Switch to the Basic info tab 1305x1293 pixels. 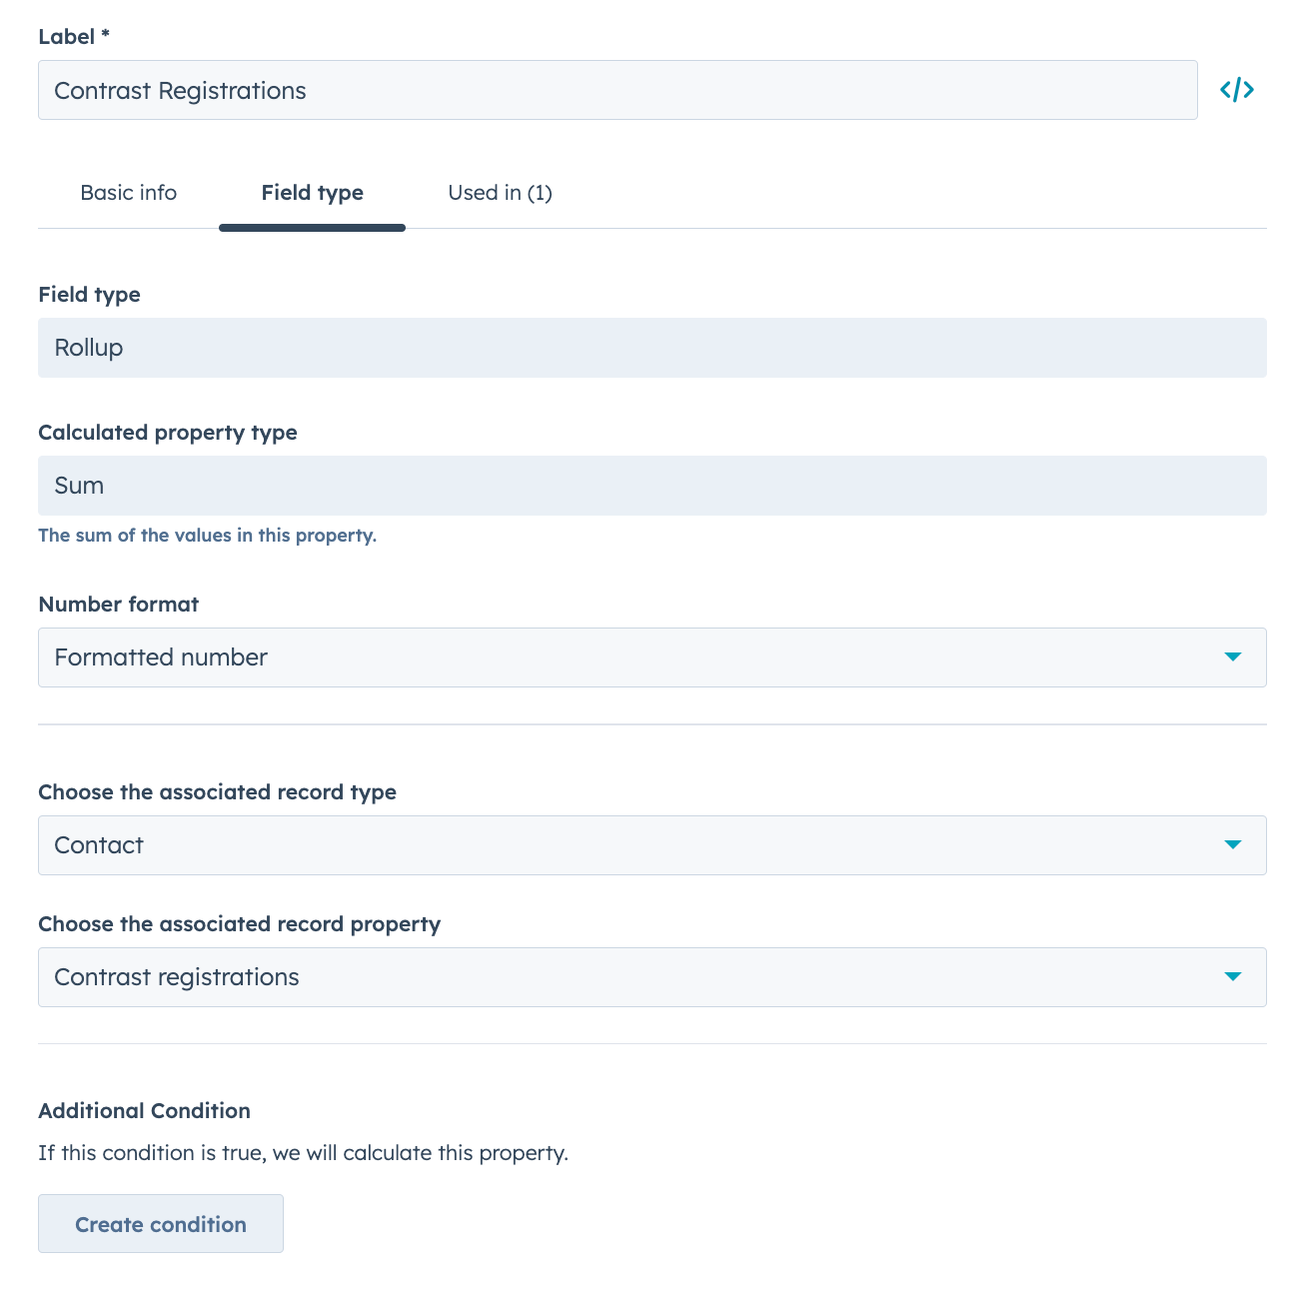pyautogui.click(x=128, y=192)
